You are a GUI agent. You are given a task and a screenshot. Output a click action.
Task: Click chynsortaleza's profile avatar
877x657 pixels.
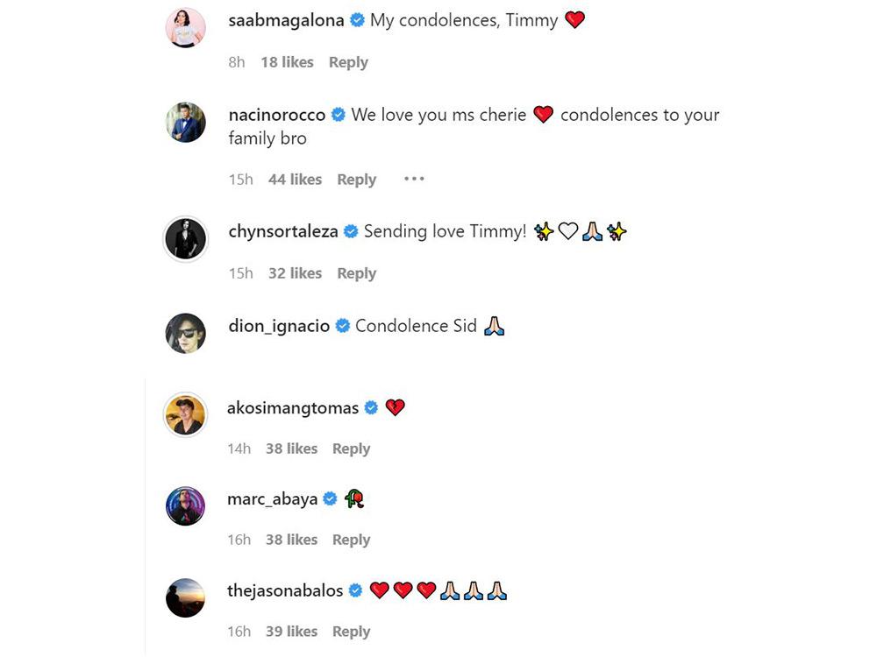[186, 238]
